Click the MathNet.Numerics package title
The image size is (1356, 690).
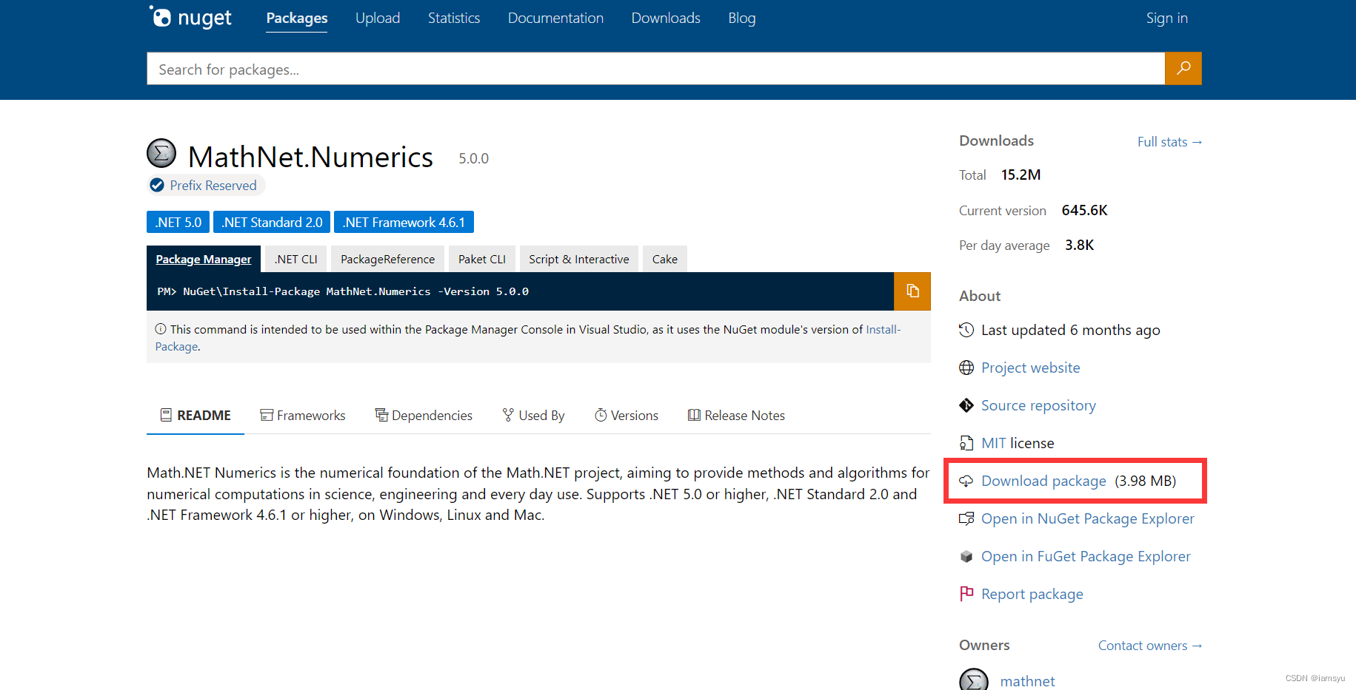[310, 157]
